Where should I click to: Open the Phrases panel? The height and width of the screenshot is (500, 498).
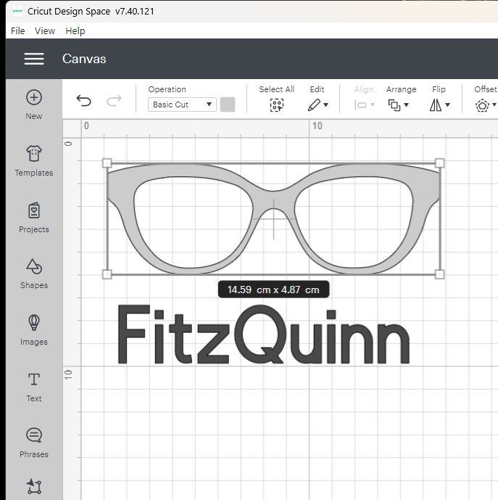[34, 435]
